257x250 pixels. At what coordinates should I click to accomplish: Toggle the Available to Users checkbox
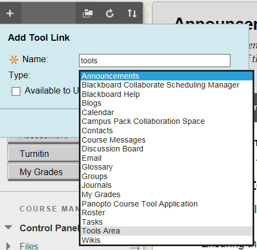(x=16, y=91)
